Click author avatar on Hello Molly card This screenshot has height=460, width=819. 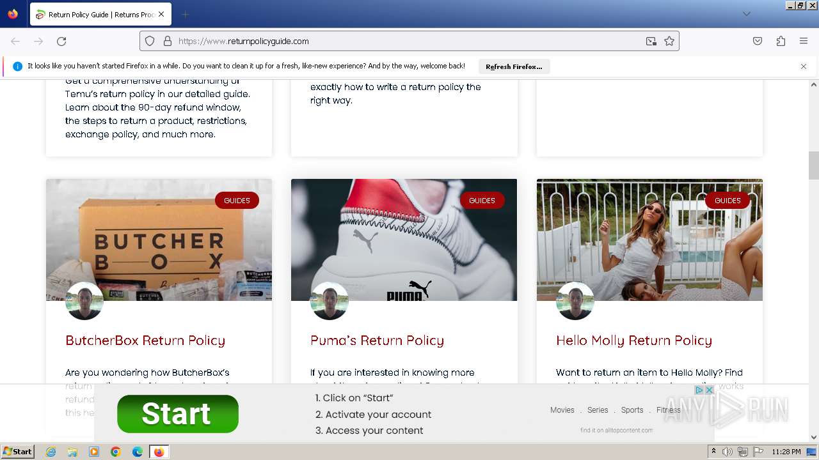point(575,301)
